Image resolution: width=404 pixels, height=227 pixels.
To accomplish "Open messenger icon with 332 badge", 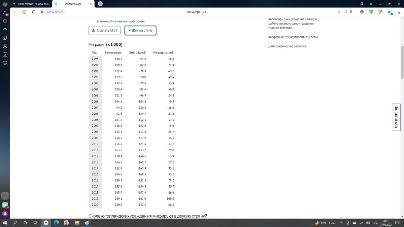I will pos(5,205).
